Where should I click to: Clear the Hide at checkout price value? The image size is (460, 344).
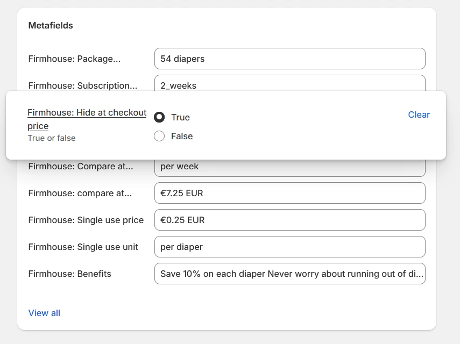coord(419,114)
